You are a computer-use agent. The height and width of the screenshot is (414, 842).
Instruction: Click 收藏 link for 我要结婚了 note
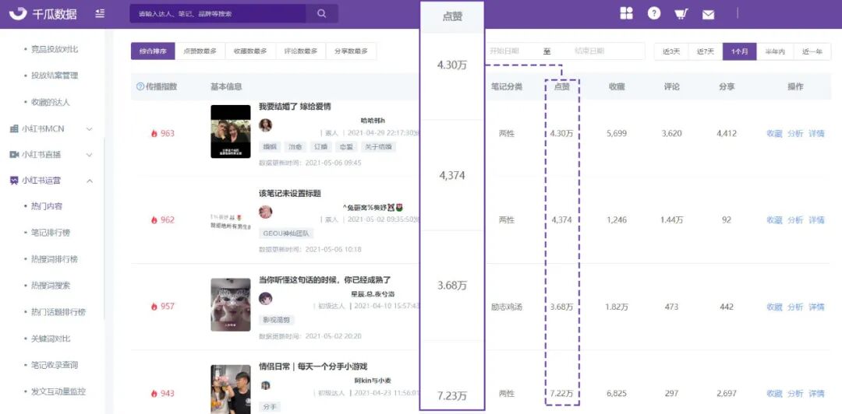774,134
